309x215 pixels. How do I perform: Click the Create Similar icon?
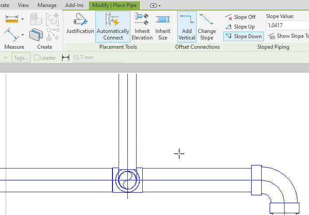[53, 34]
